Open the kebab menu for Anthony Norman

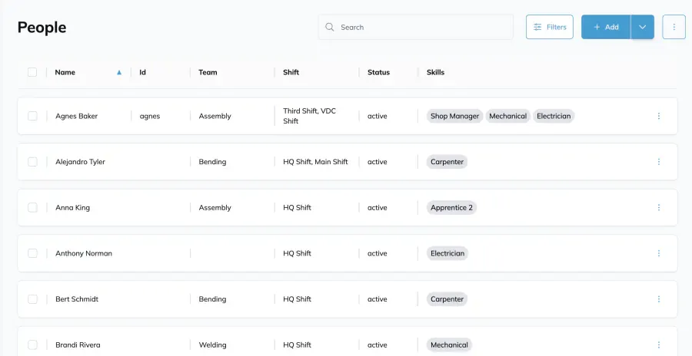click(x=658, y=253)
